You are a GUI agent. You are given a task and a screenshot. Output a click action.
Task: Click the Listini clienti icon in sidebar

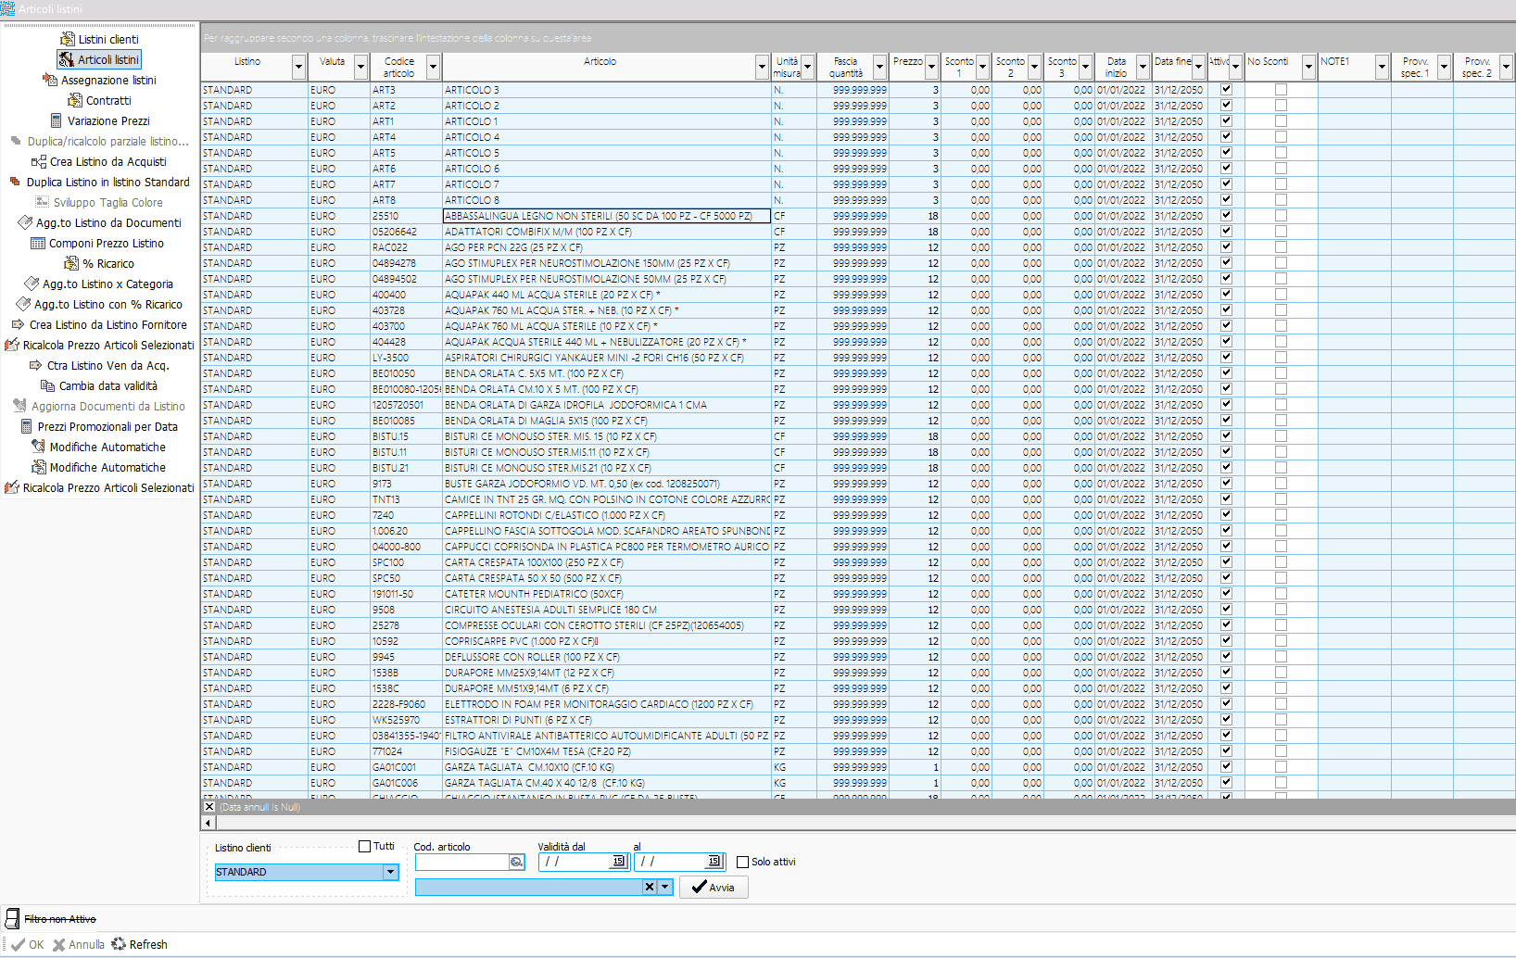[x=68, y=39]
